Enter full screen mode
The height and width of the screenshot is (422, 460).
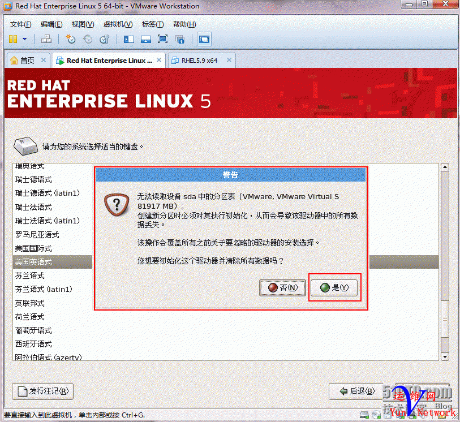[x=162, y=39]
